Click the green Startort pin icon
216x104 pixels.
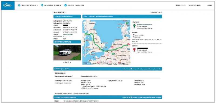click(134, 26)
